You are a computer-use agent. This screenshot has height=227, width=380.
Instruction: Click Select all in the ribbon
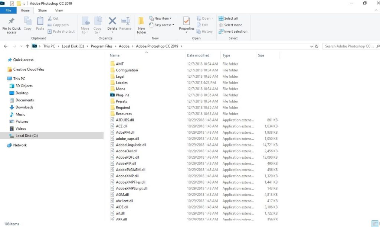228,19
